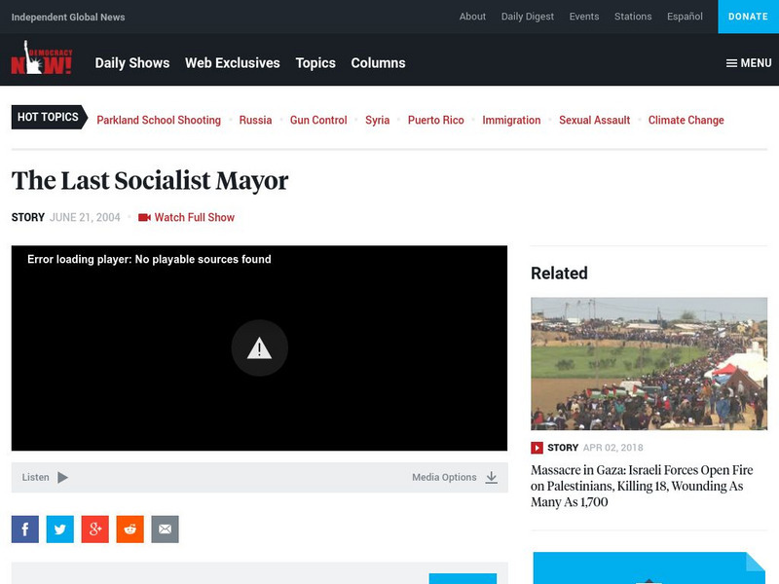The image size is (779, 584).
Task: Open Media Options via the download icon
Action: point(492,477)
